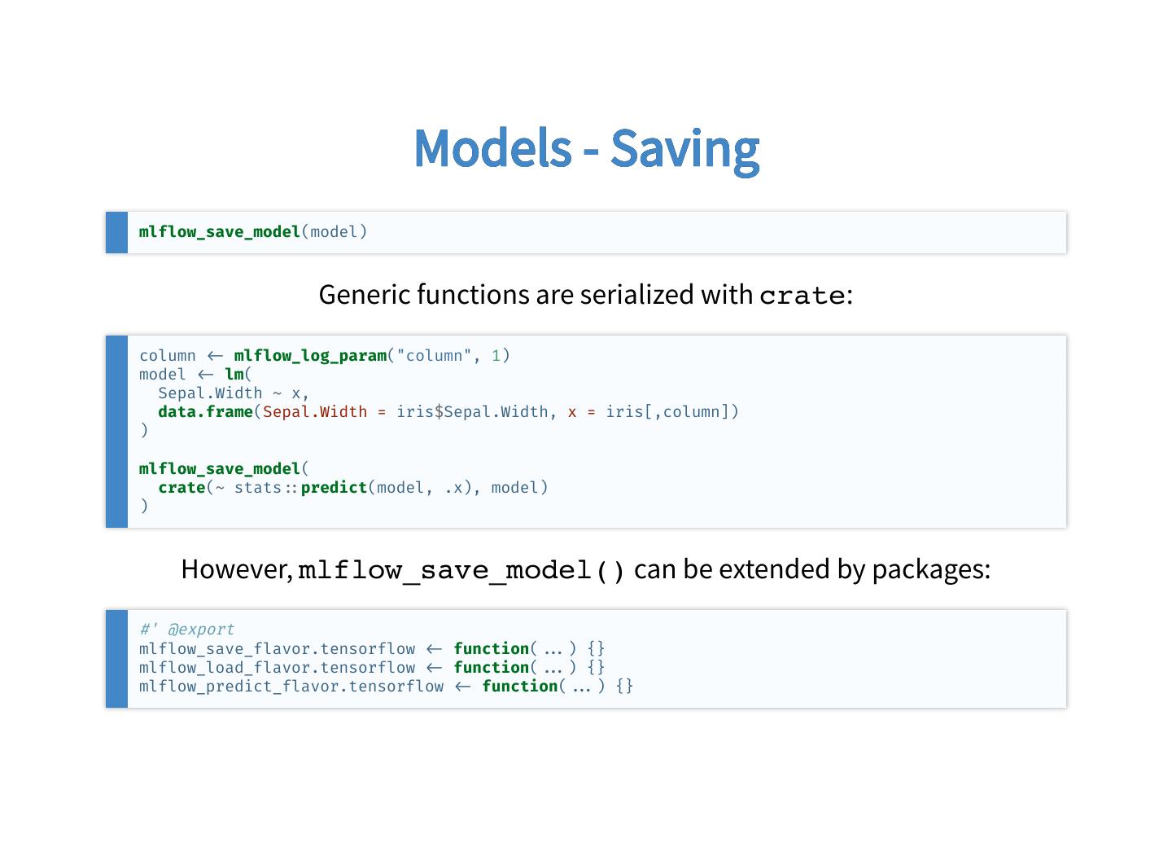The height and width of the screenshot is (856, 1172).
Task: Click the #' @export comment
Action: pos(186,630)
